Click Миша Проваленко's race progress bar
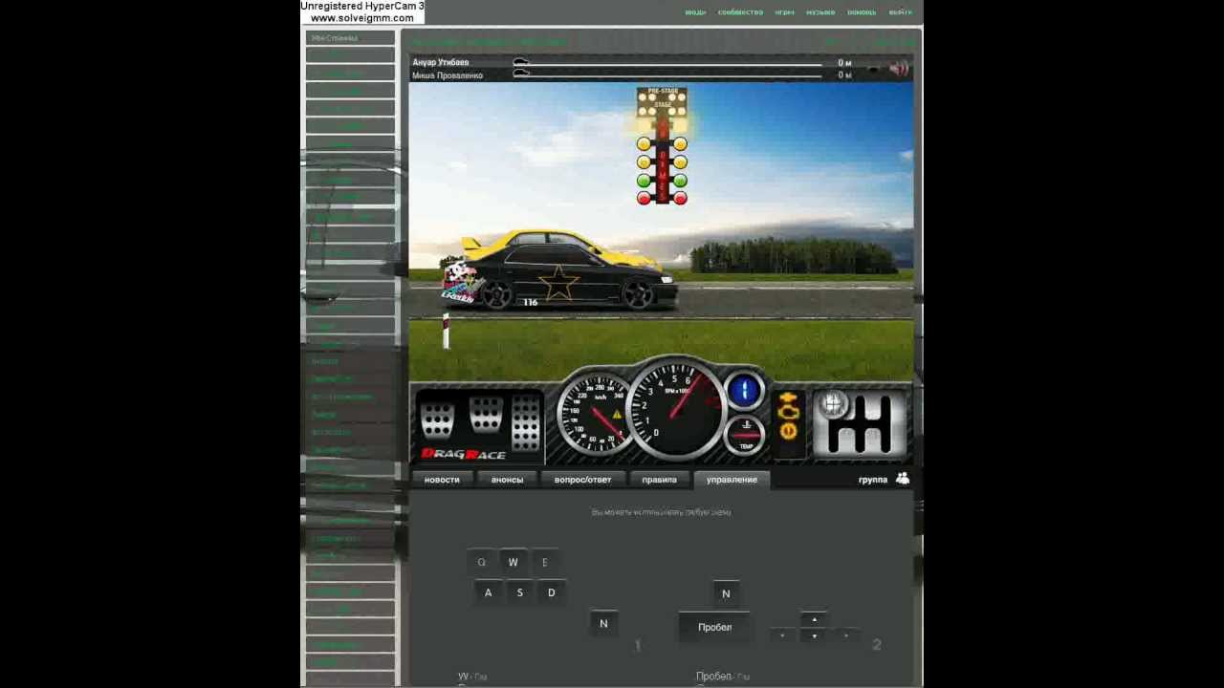1224x688 pixels. [x=667, y=75]
